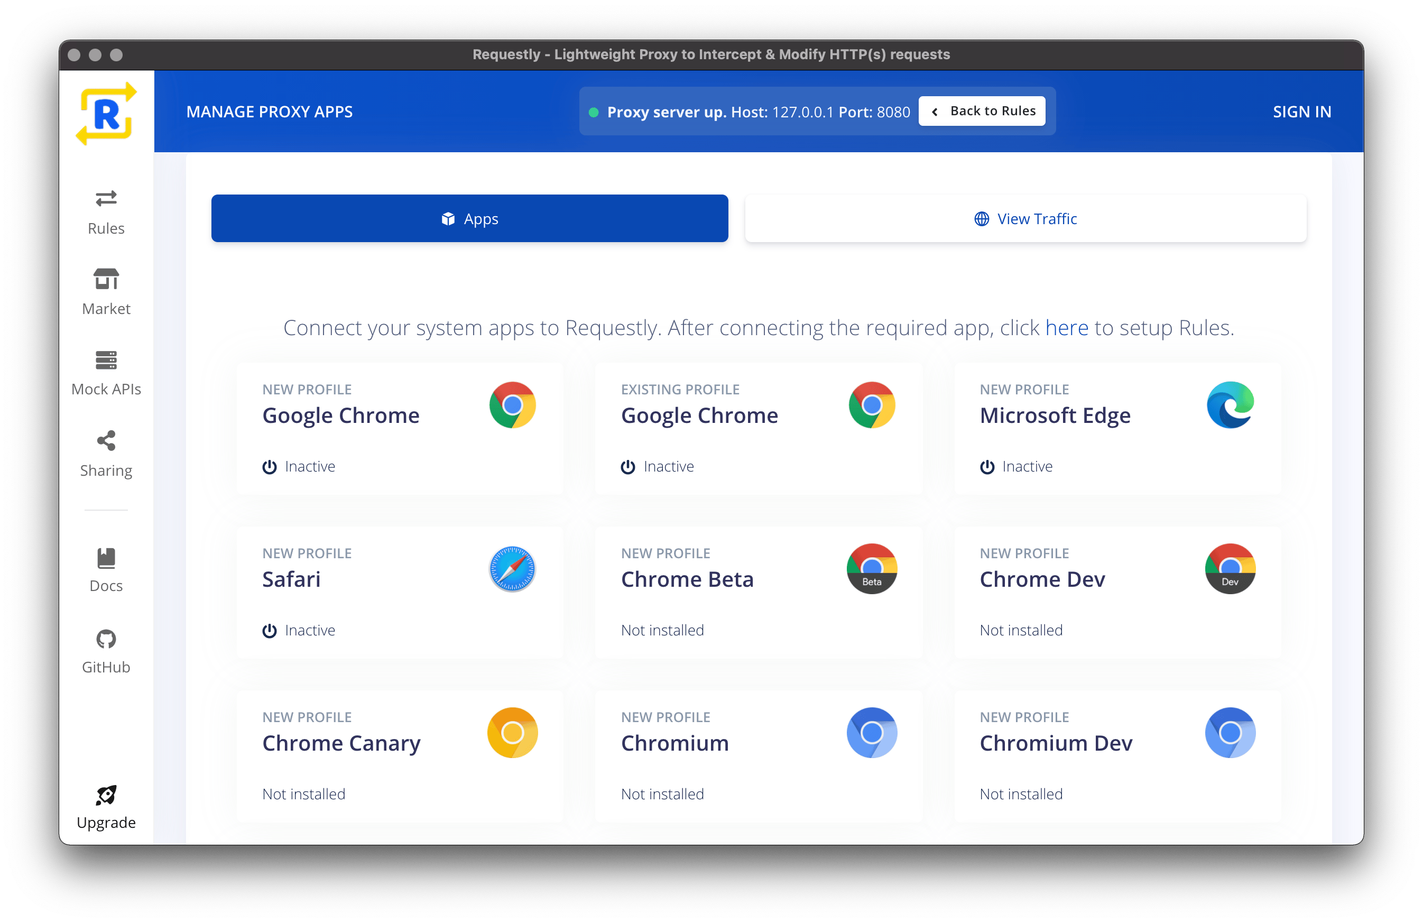Click the cube icon on the Apps tab
Image resolution: width=1423 pixels, height=923 pixels.
click(x=448, y=219)
